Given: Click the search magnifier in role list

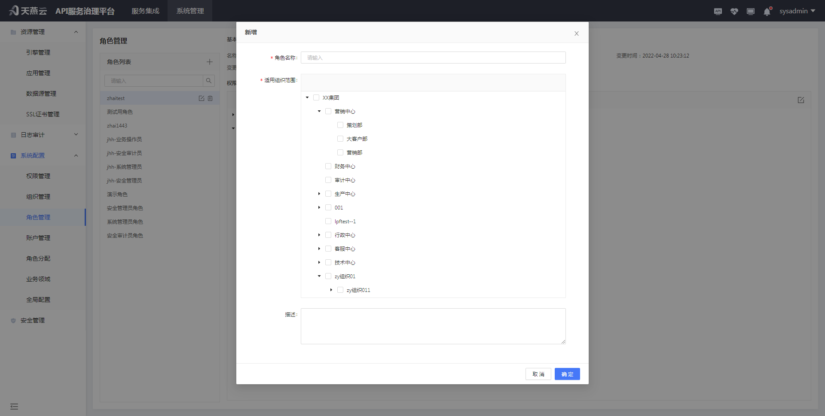Looking at the screenshot, I should point(209,81).
